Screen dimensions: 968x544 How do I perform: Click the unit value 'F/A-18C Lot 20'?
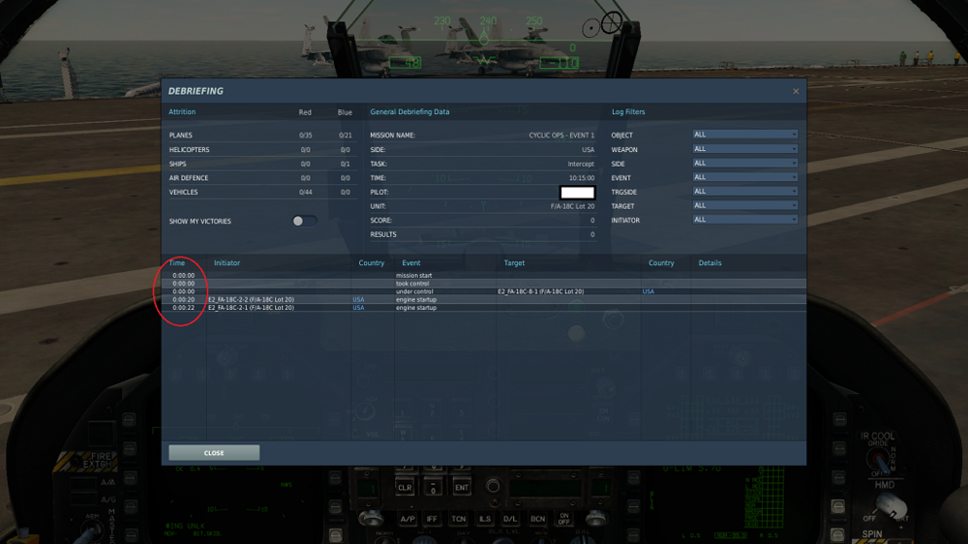click(x=573, y=206)
